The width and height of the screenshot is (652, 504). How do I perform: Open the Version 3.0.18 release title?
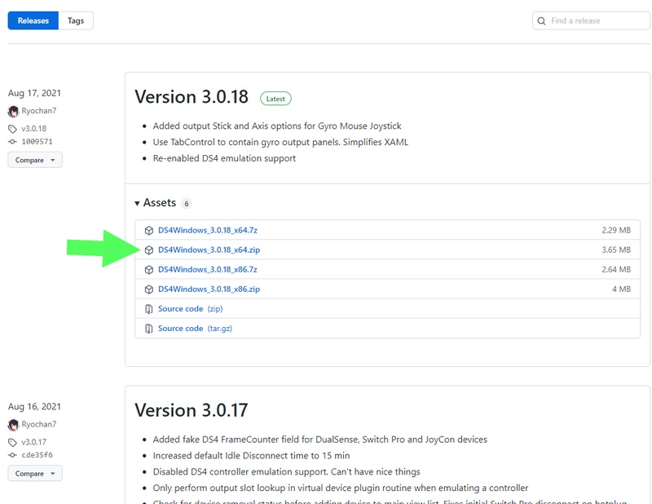coord(191,96)
